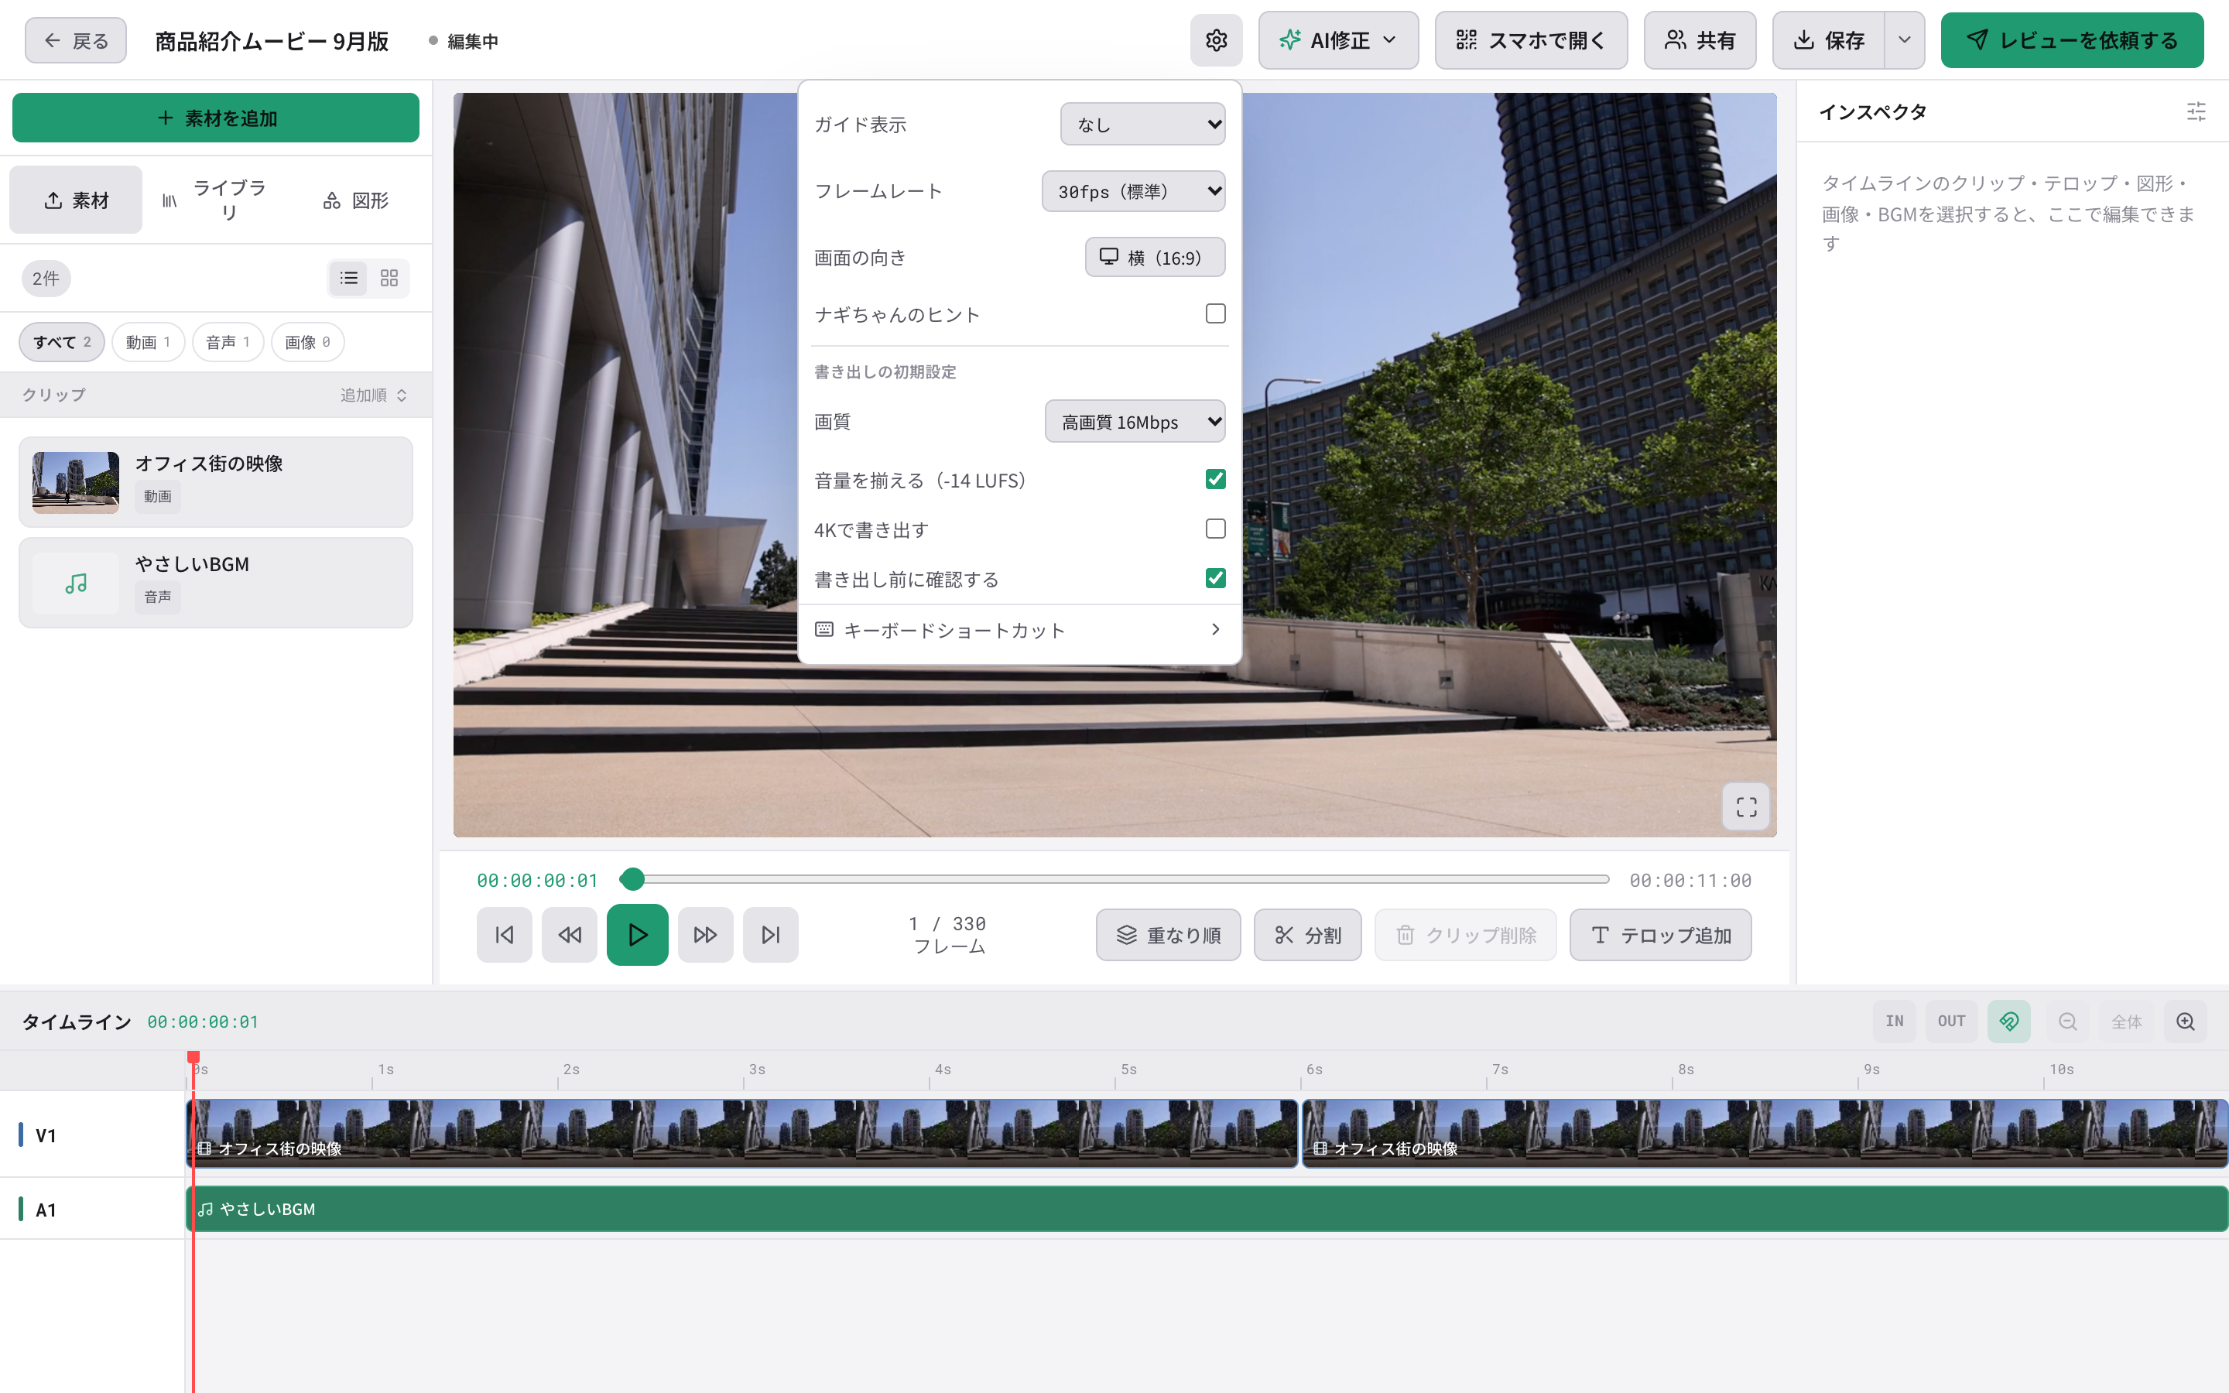Click the 戻る back button
The image size is (2229, 1393).
pyautogui.click(x=76, y=40)
